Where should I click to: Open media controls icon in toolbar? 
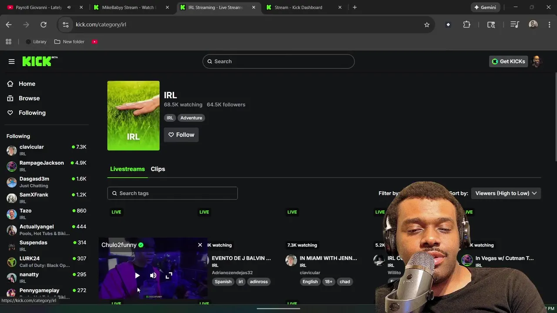pos(515,25)
